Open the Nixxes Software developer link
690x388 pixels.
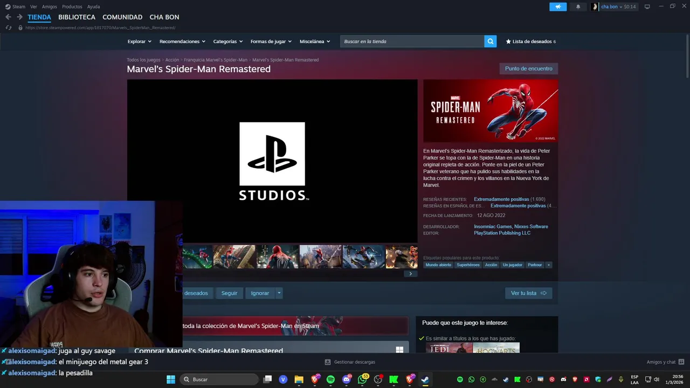point(531,227)
